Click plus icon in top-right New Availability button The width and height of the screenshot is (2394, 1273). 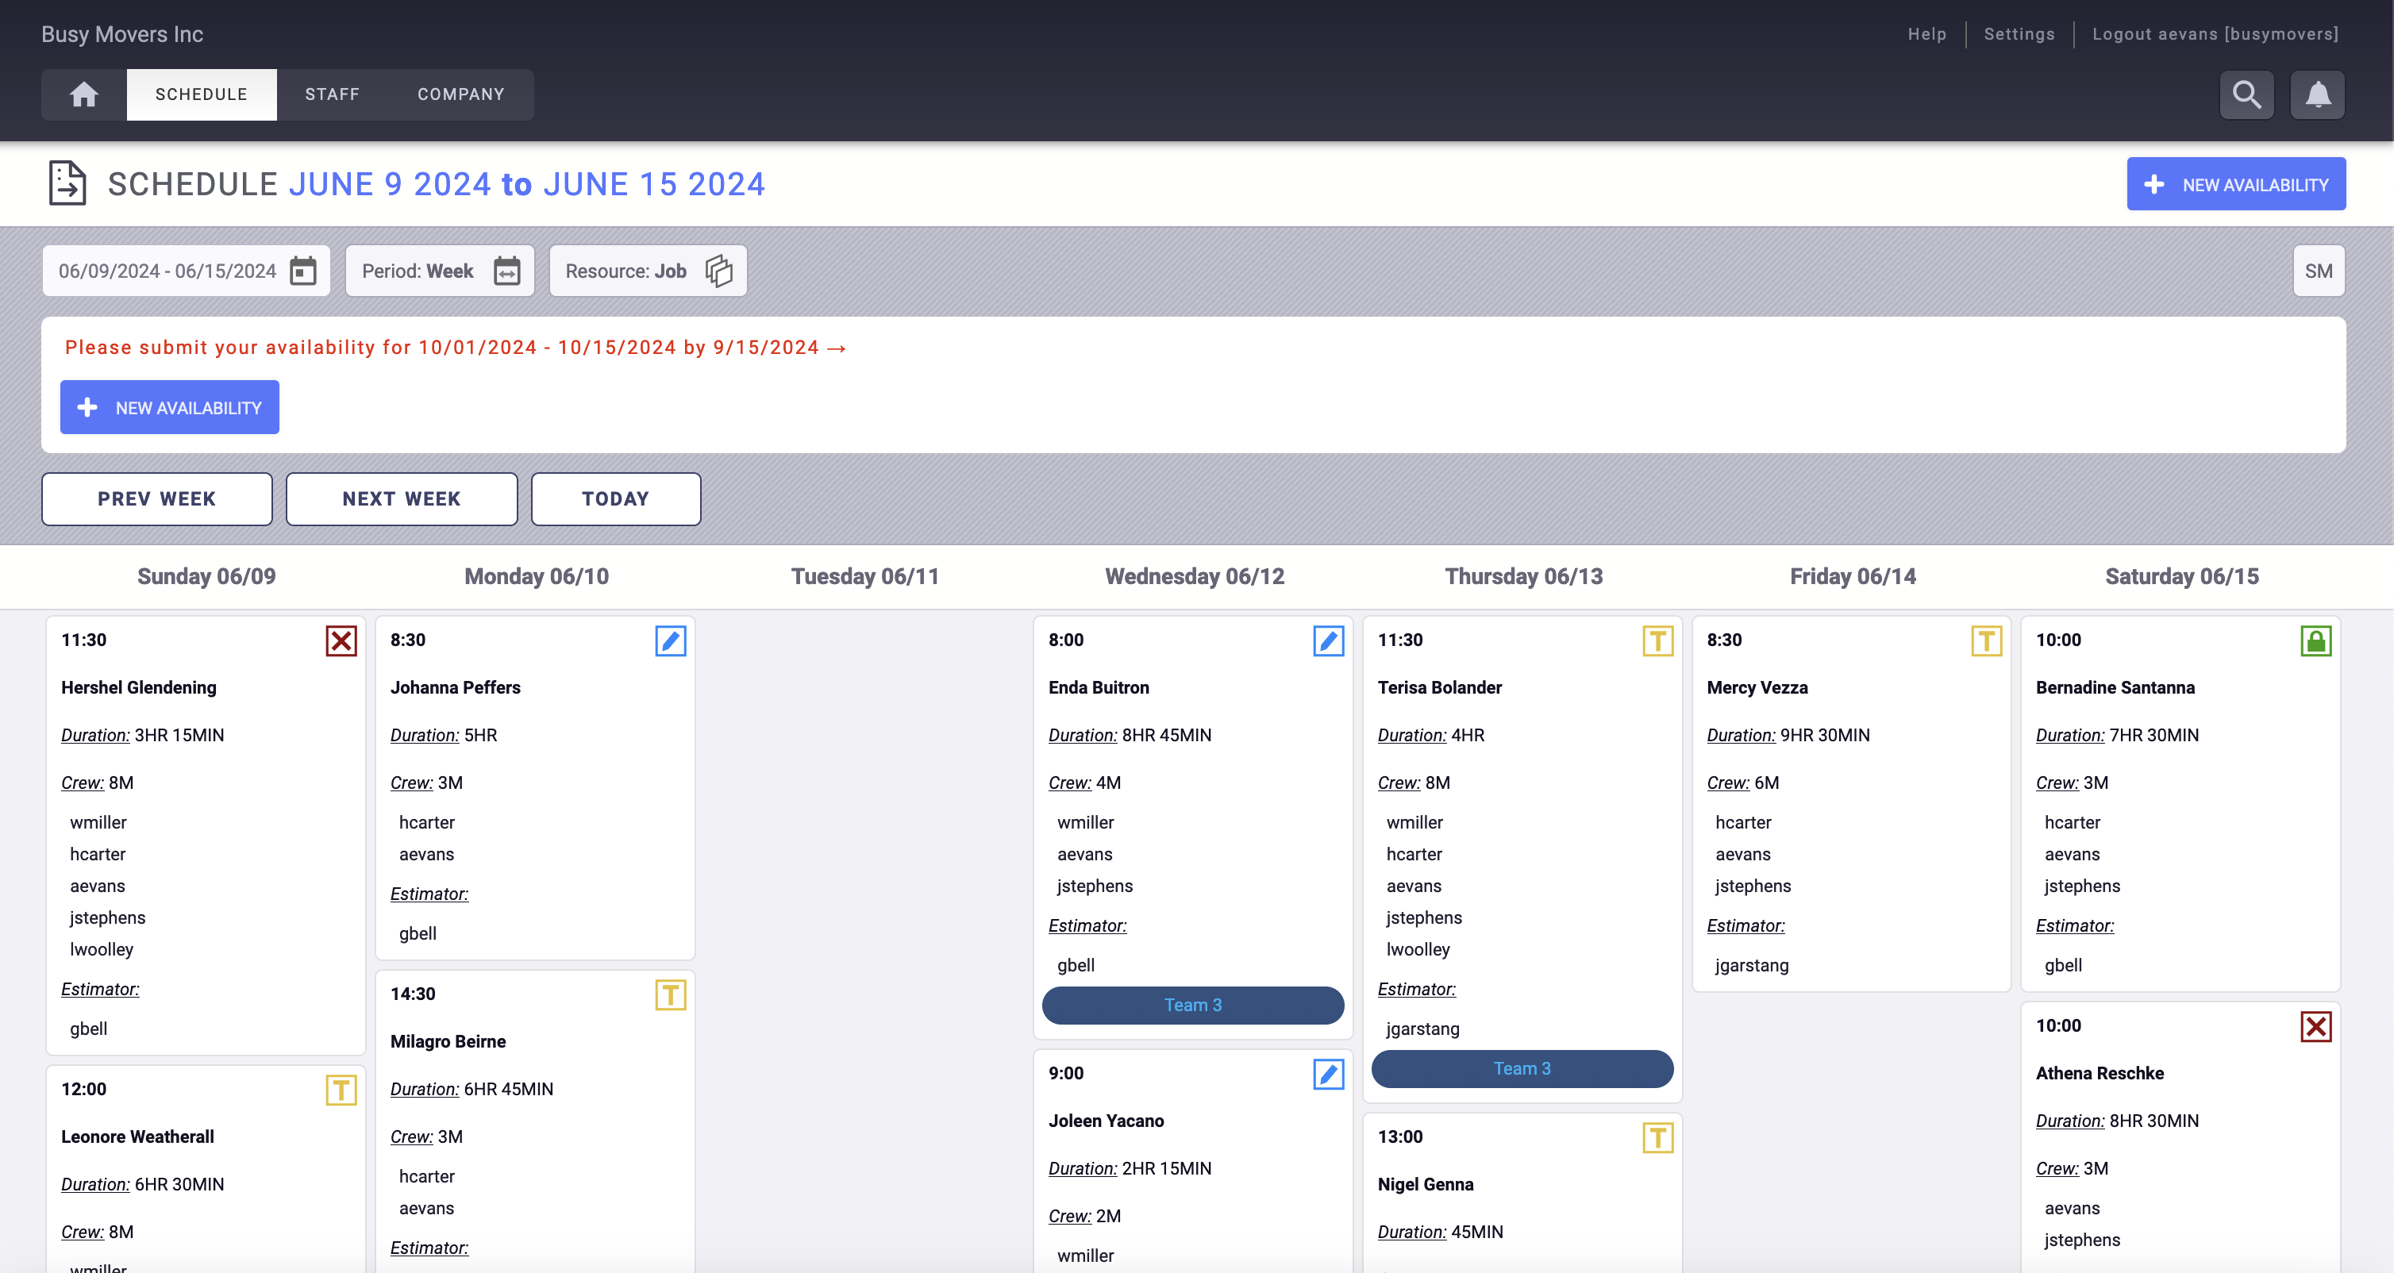coord(2153,184)
